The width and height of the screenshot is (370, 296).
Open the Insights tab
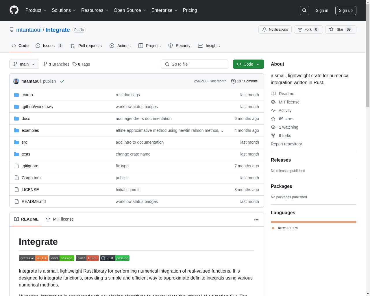(209, 46)
